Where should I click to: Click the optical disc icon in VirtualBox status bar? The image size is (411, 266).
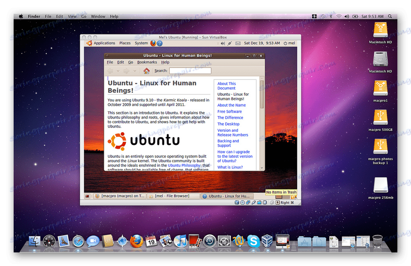[243, 203]
